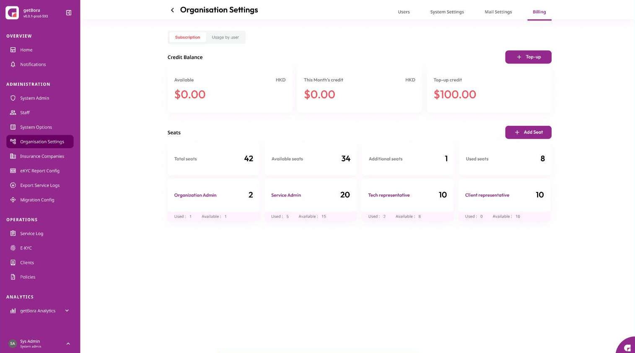Click the E-KYC fingerprint icon
The height and width of the screenshot is (353, 635).
(x=13, y=248)
